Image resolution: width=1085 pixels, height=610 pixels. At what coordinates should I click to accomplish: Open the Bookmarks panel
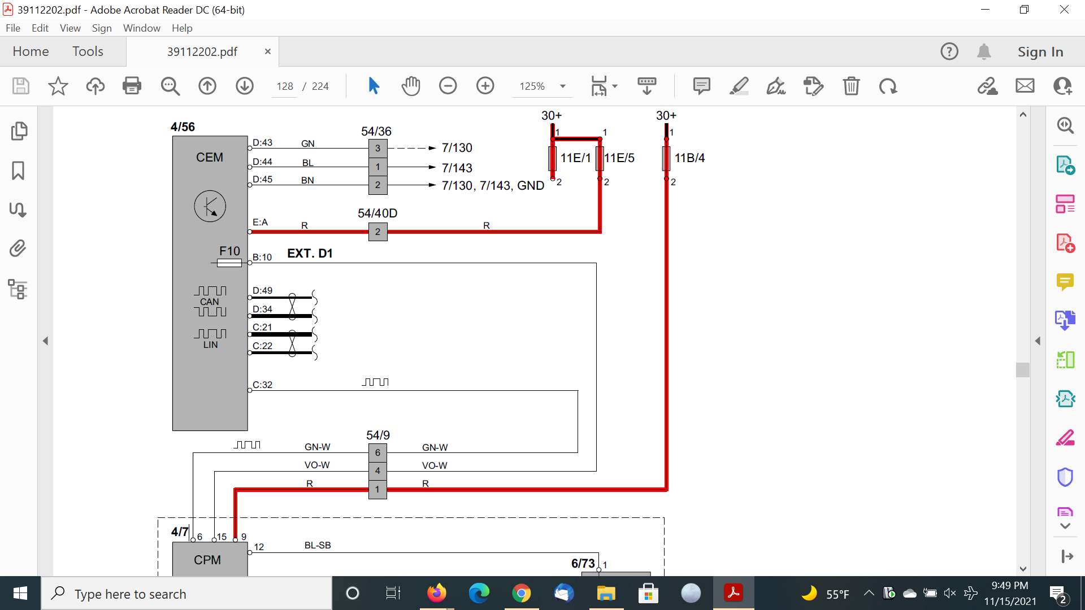tap(18, 170)
